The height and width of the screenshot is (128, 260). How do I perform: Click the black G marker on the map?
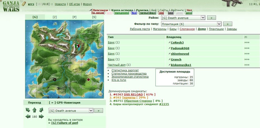coord(55,80)
